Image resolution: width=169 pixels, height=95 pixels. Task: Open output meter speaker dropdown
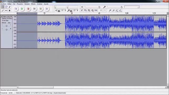pos(59,11)
